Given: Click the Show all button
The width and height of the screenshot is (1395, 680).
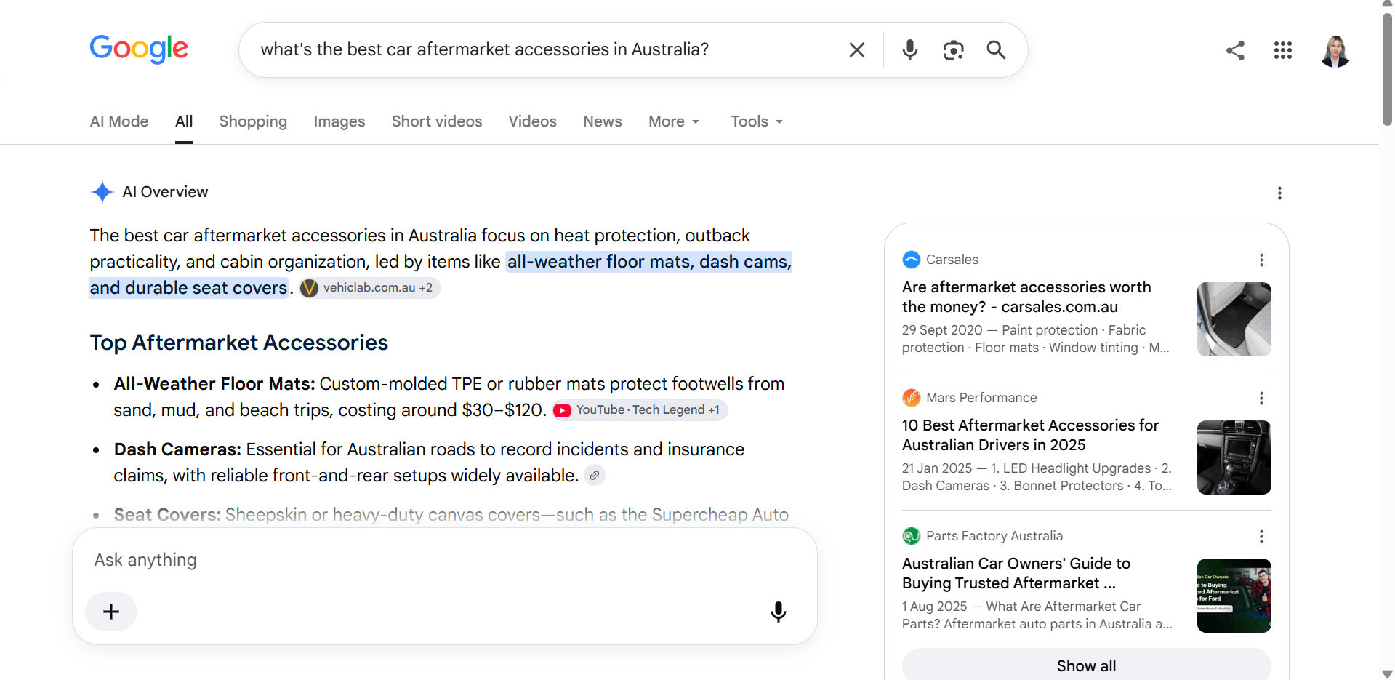Looking at the screenshot, I should pyautogui.click(x=1086, y=665).
